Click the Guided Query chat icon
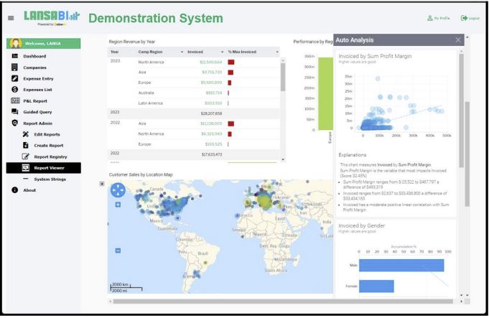Screen dimensions: 489x318 coord(14,112)
